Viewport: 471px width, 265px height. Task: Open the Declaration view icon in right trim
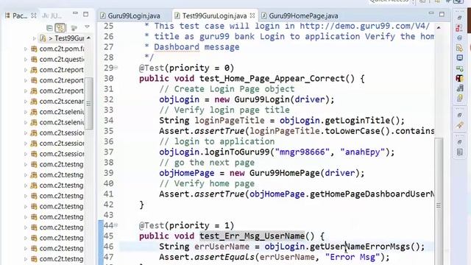459,48
